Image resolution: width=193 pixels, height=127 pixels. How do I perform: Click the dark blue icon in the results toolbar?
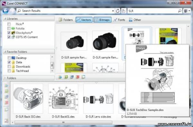pyautogui.click(x=72, y=77)
